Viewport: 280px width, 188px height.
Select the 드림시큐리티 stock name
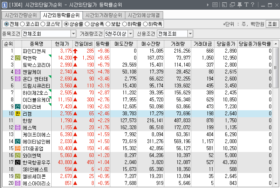[37, 86]
